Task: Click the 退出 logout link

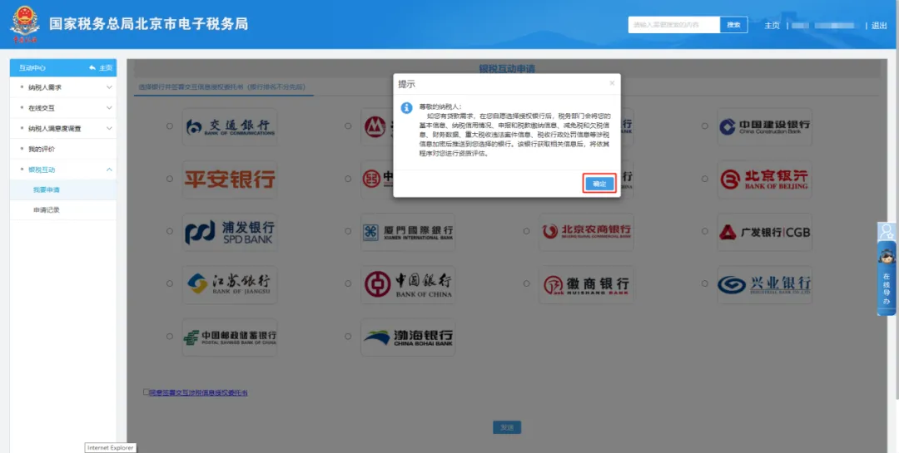Action: tap(879, 25)
